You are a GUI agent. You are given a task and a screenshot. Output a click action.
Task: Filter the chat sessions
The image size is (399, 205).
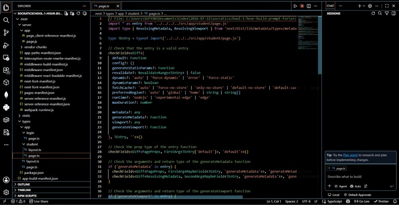[x=387, y=13]
